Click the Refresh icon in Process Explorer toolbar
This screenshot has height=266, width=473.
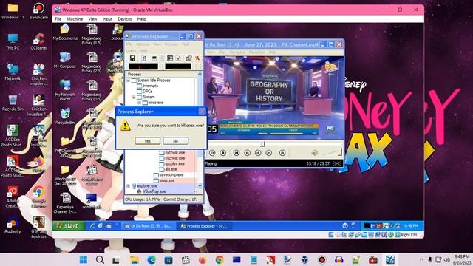tap(144, 58)
